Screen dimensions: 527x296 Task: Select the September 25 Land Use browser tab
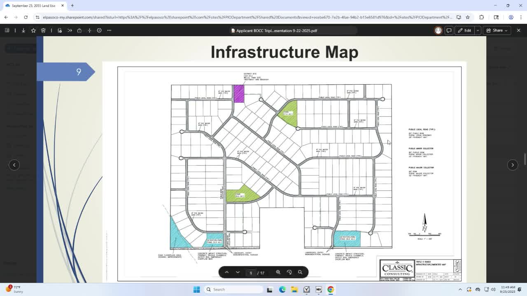[33, 6]
